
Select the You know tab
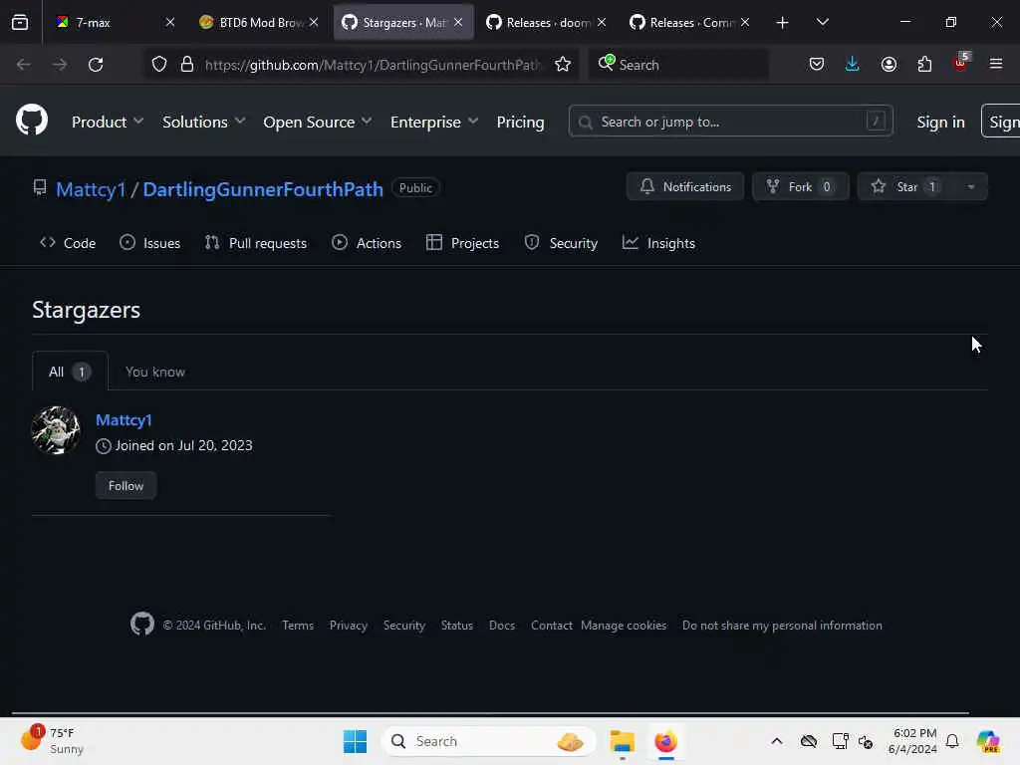[x=155, y=372]
